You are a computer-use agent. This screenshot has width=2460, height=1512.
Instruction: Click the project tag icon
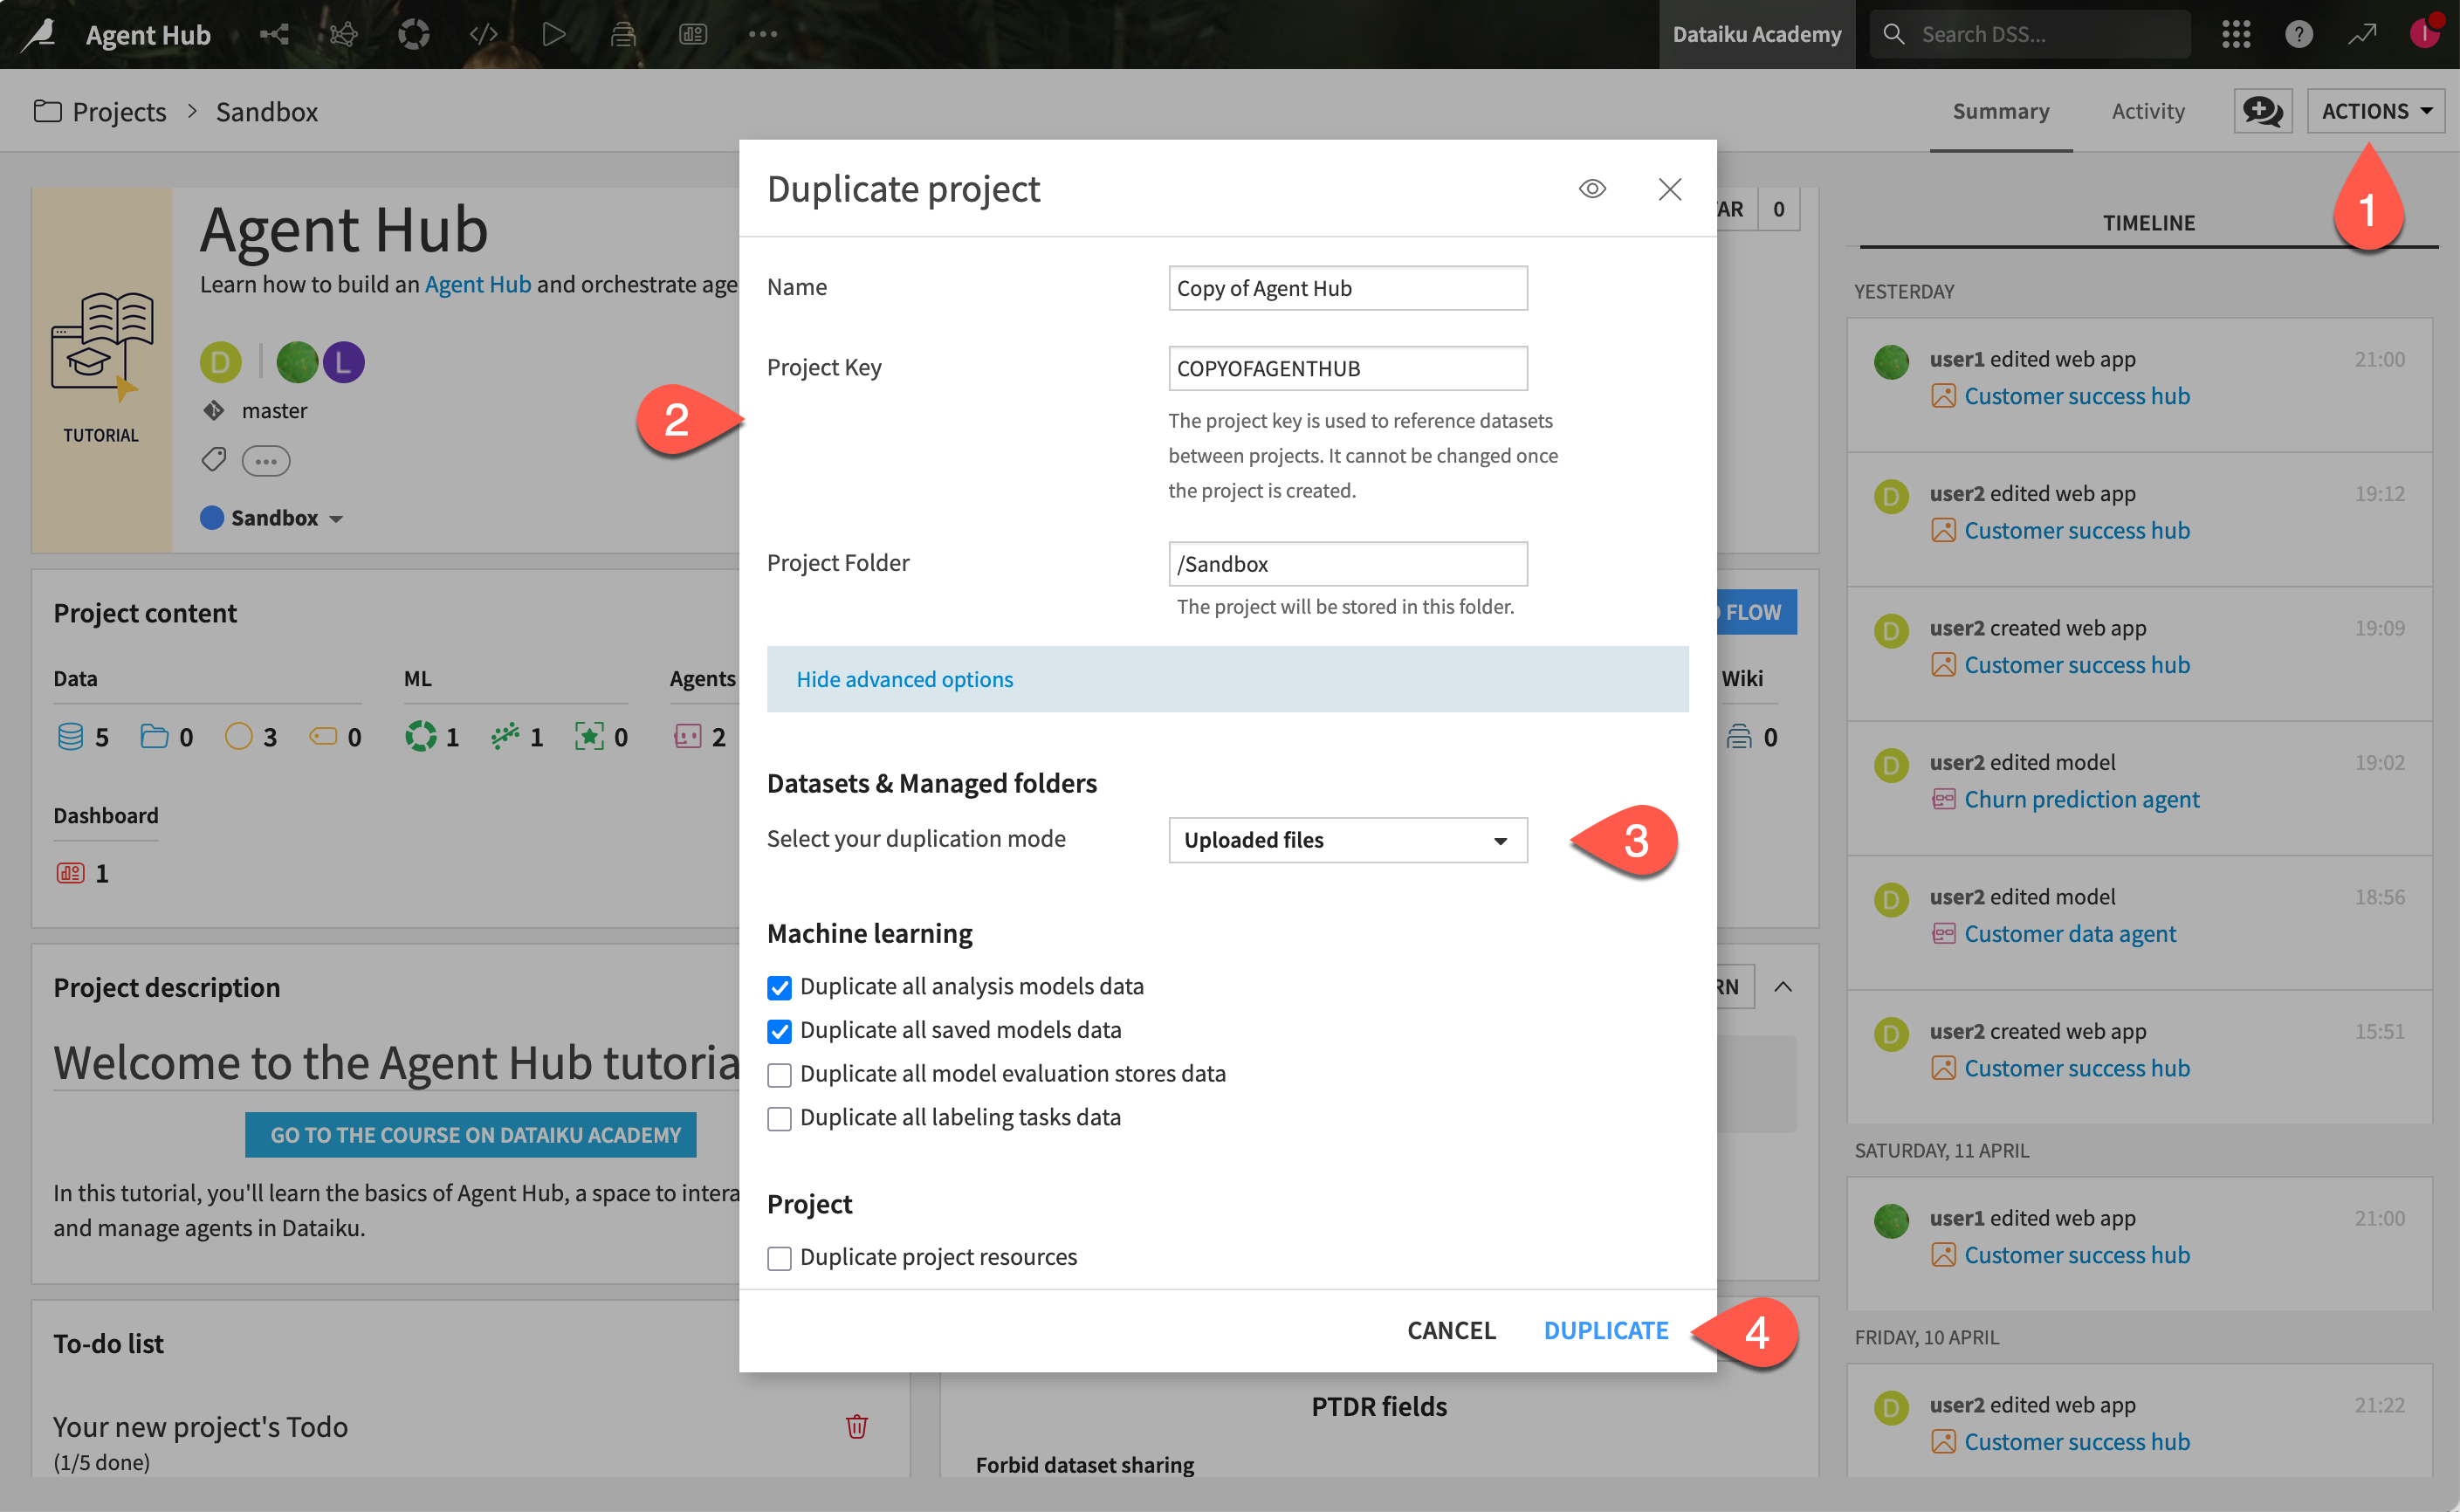click(214, 460)
